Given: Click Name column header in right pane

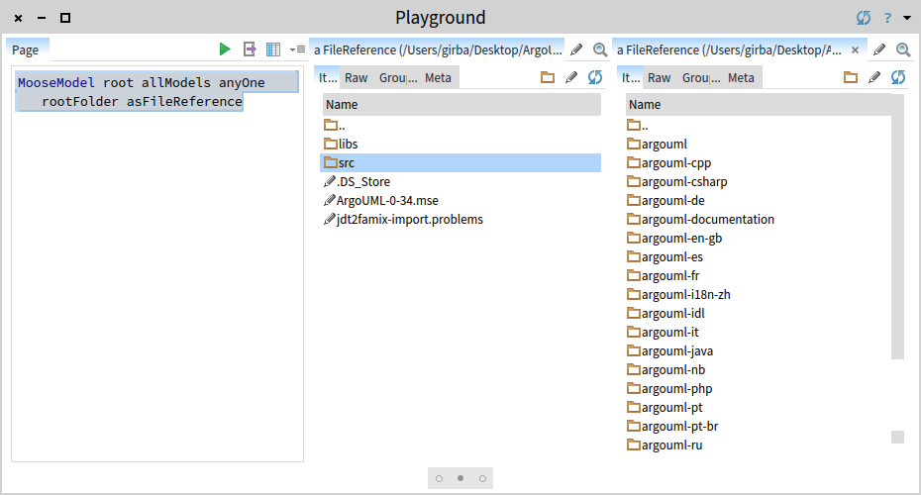Looking at the screenshot, I should (x=758, y=105).
